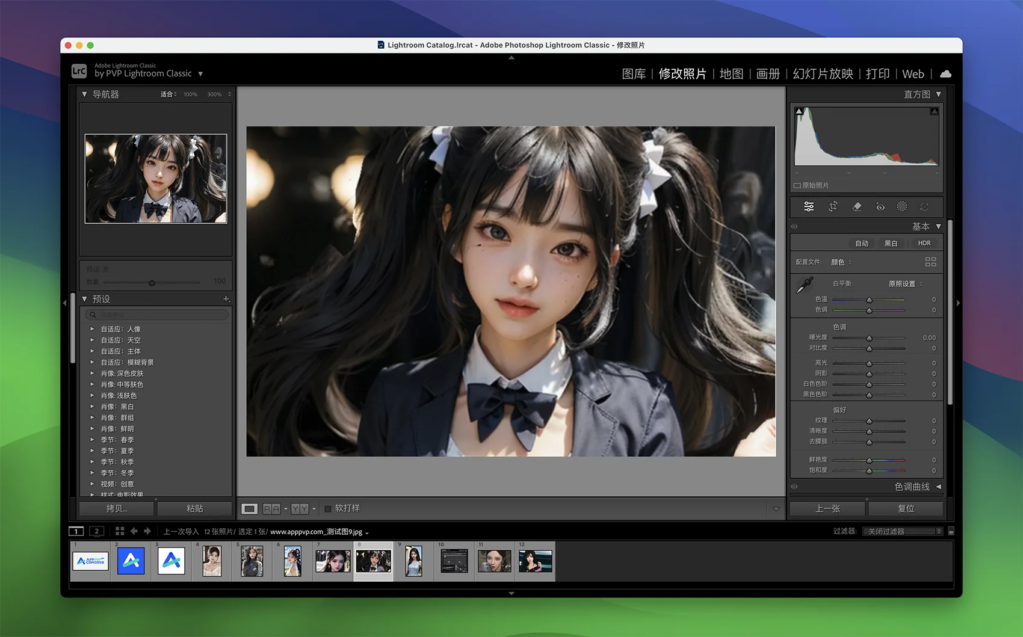Click the HDR button
Screen dimensions: 1023x637
(924, 244)
